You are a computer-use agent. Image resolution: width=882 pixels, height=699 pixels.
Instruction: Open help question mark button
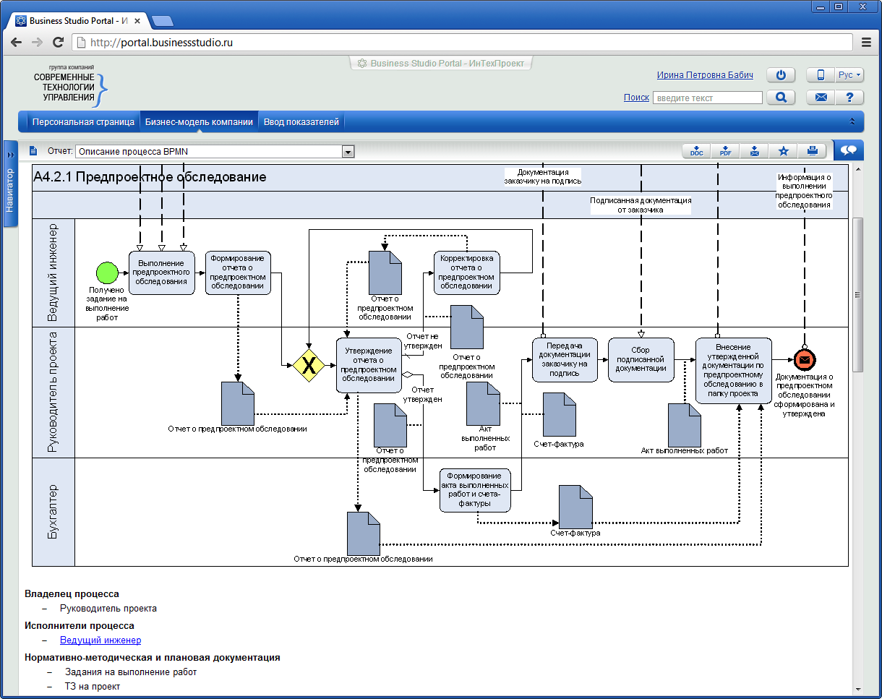click(x=849, y=98)
